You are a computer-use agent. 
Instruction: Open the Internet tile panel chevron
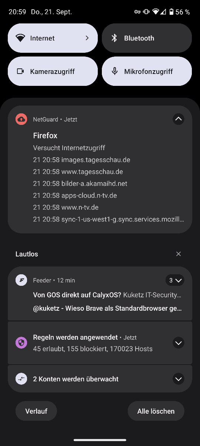click(87, 38)
